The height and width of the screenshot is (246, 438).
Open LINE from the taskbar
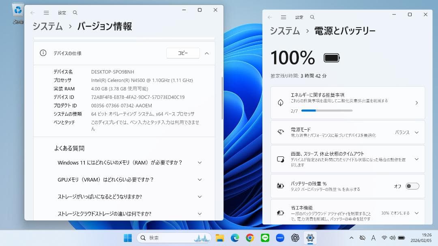264,238
